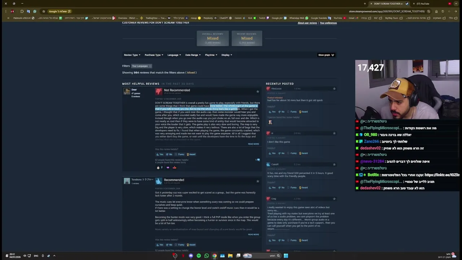Open the Playtime dropdown
The height and width of the screenshot is (260, 462).
211,55
